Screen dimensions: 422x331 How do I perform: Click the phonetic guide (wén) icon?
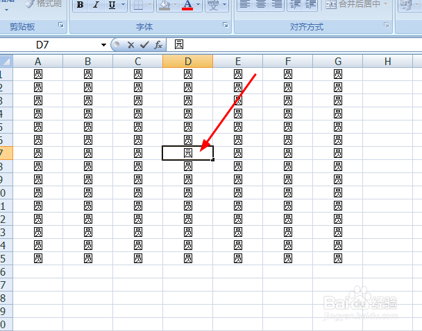click(213, 5)
